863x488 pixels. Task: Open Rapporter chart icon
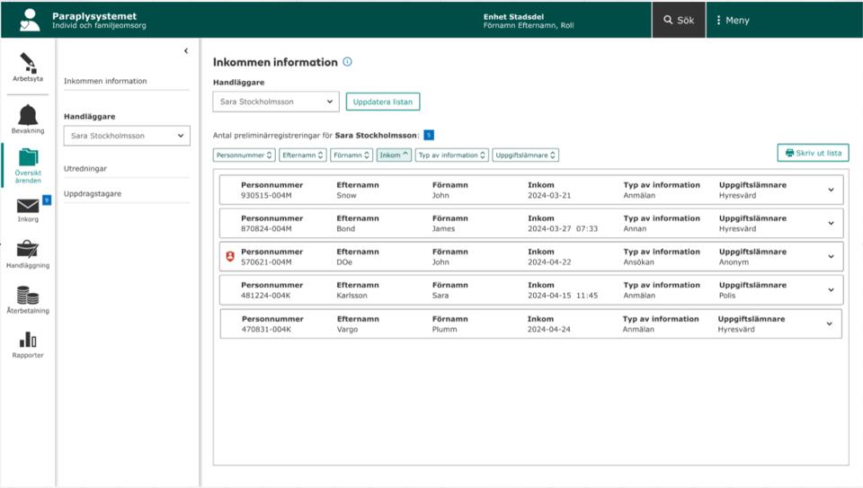[x=28, y=340]
